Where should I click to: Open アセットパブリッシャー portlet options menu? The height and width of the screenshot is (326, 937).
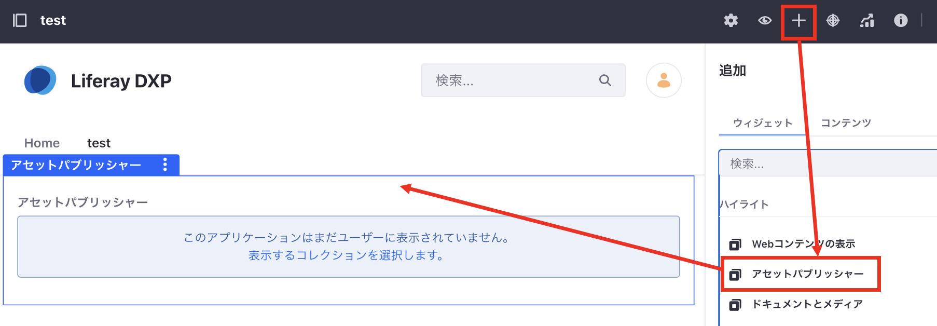point(165,165)
